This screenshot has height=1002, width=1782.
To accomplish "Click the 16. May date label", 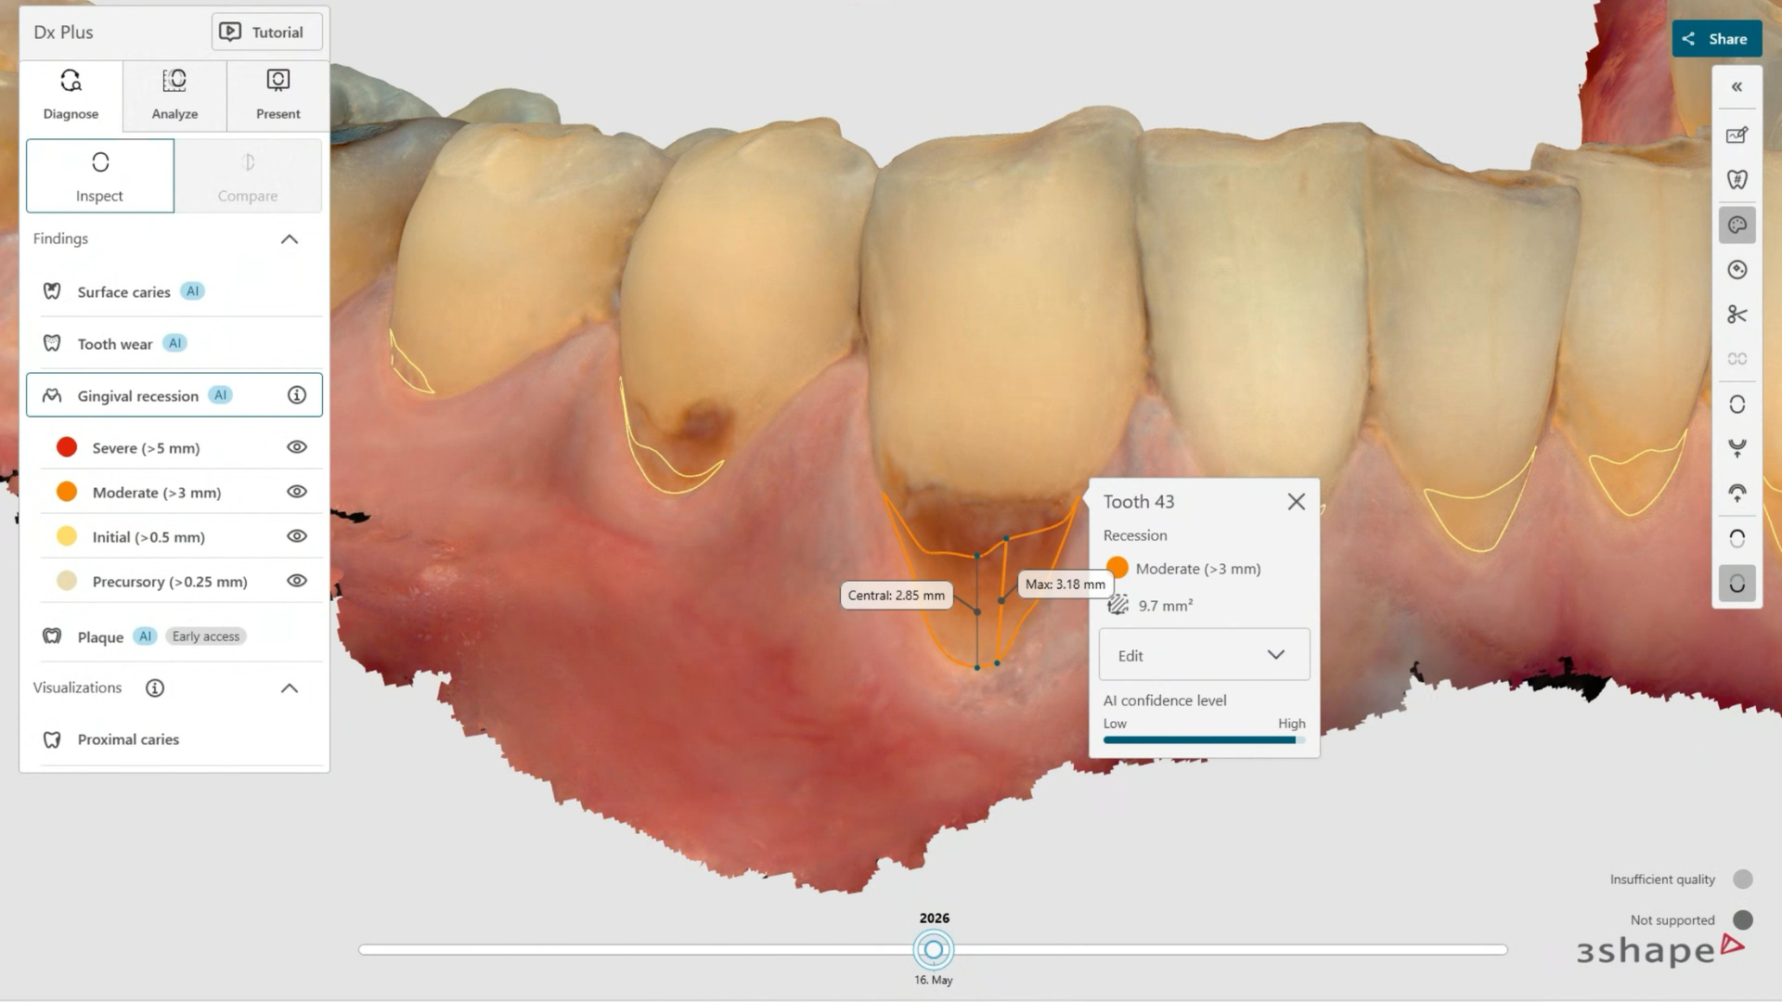I will (934, 980).
